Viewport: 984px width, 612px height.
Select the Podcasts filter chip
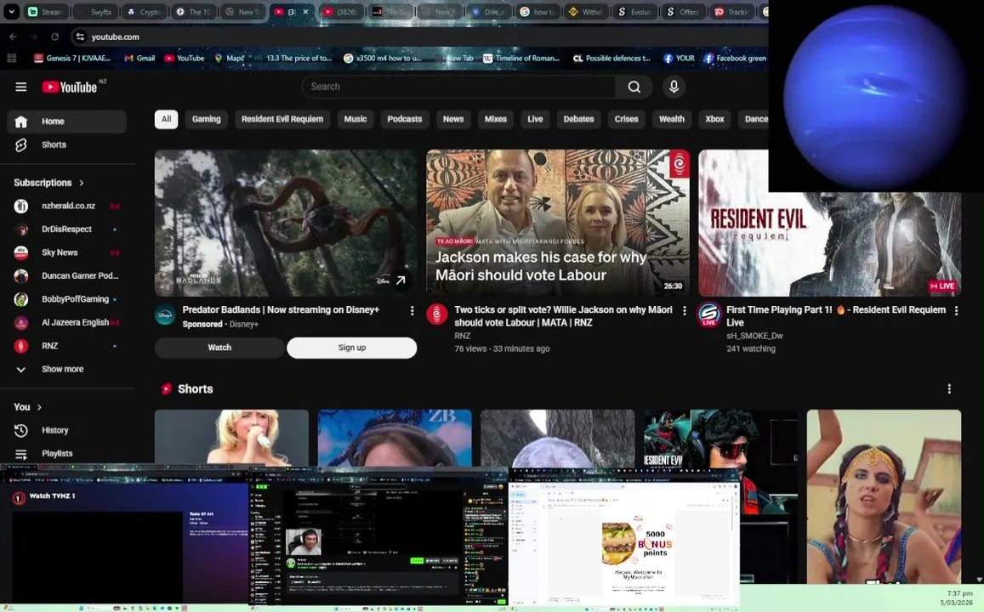coord(405,119)
